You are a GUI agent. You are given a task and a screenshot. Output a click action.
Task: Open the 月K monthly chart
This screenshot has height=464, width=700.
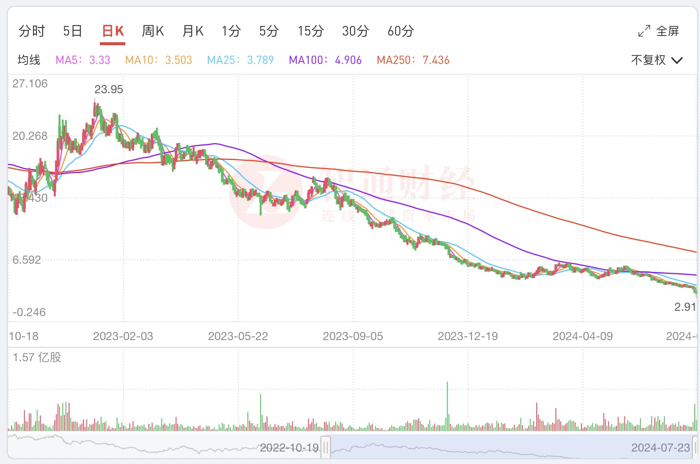coord(193,31)
